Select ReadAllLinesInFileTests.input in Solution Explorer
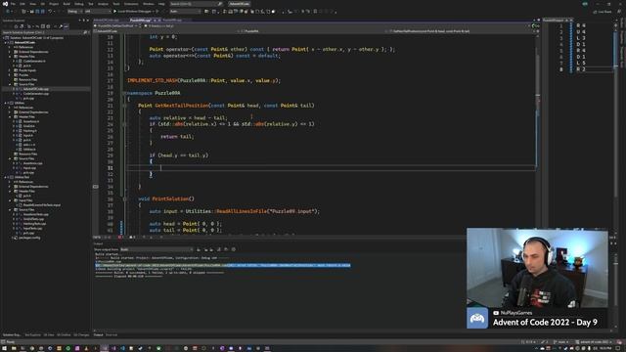Viewport: 626px width, 352px height. click(x=42, y=205)
